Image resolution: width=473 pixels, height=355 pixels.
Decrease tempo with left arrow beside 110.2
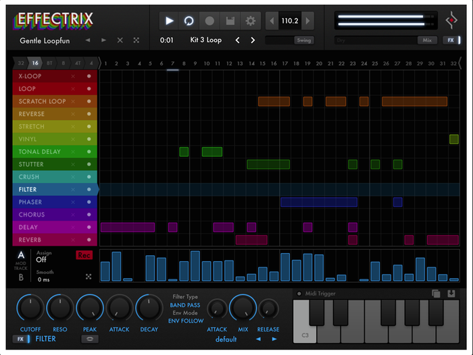(272, 21)
